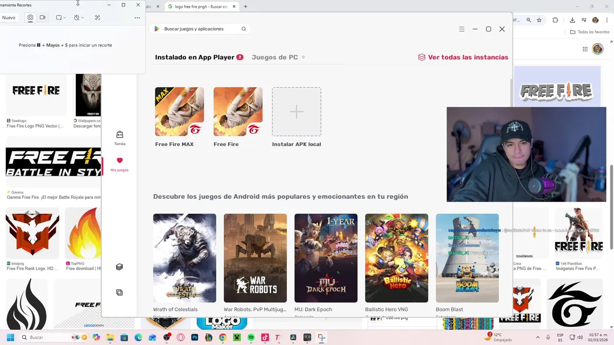This screenshot has width=614, height=345.
Task: Open Chrome media controls icon
Action: [x=584, y=20]
